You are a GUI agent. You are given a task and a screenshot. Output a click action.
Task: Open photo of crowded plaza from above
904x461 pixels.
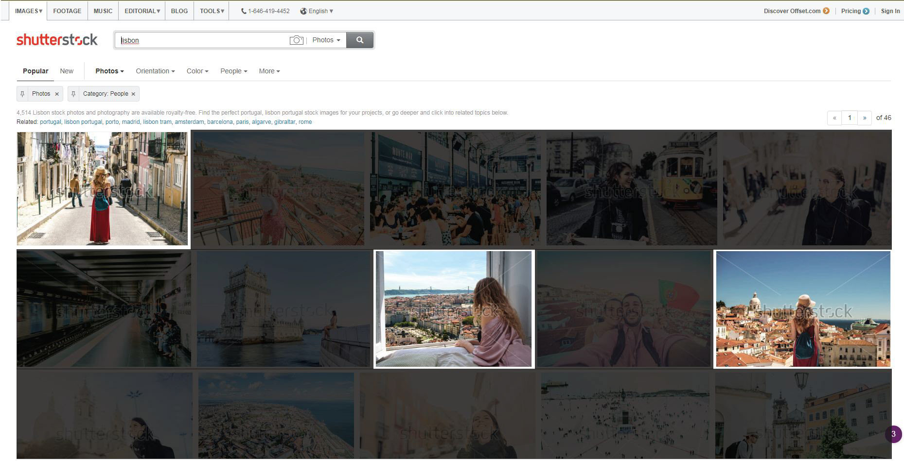click(x=625, y=416)
